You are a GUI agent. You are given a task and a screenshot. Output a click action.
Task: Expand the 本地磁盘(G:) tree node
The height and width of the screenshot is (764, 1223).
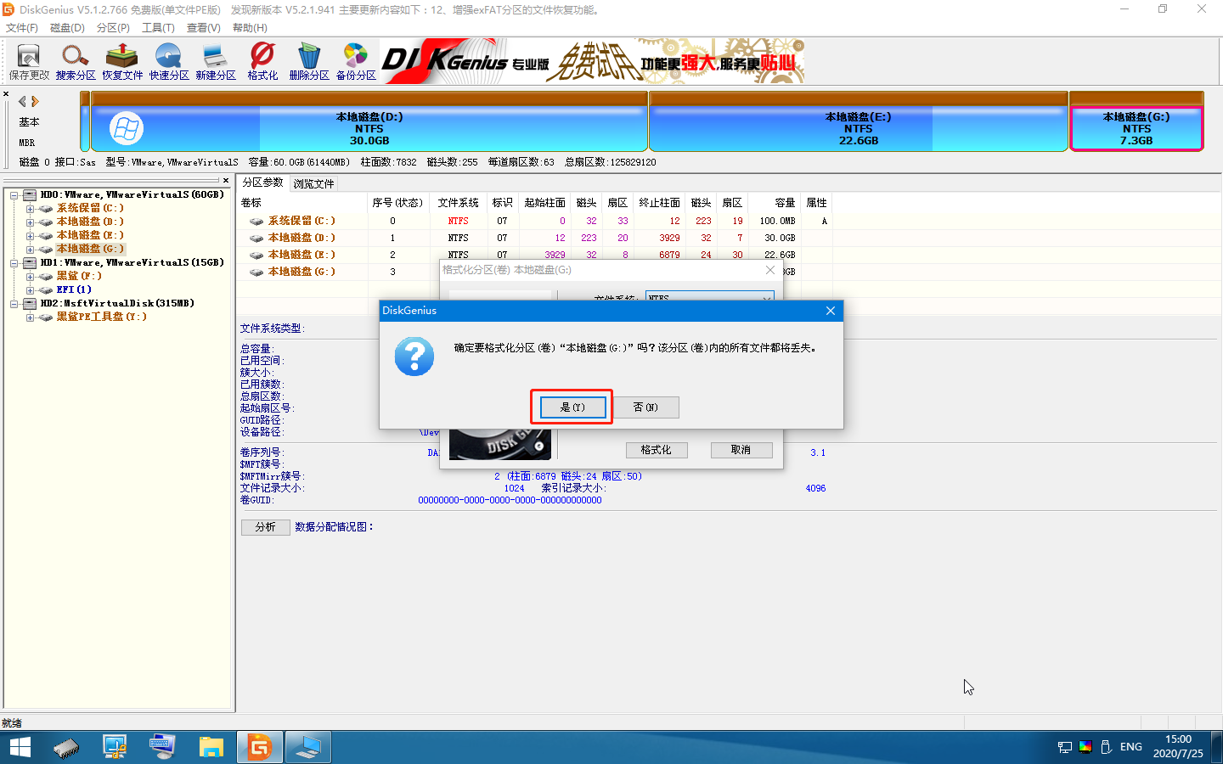(x=30, y=250)
